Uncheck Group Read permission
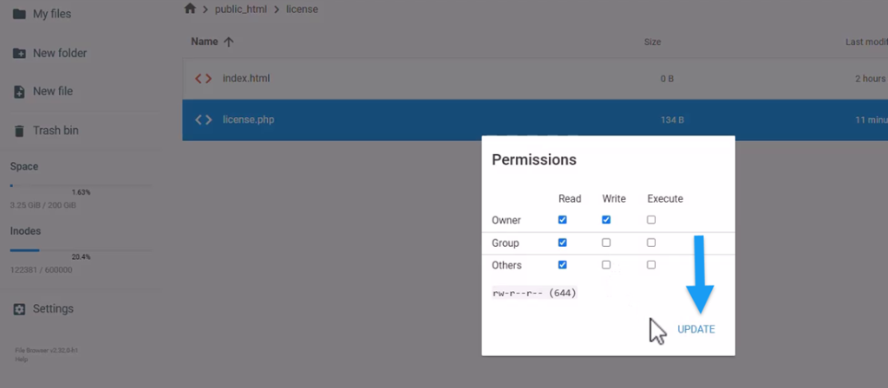The height and width of the screenshot is (388, 888). [x=562, y=242]
